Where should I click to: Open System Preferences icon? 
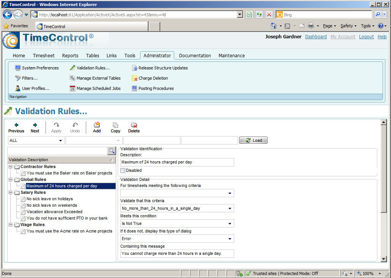point(18,68)
